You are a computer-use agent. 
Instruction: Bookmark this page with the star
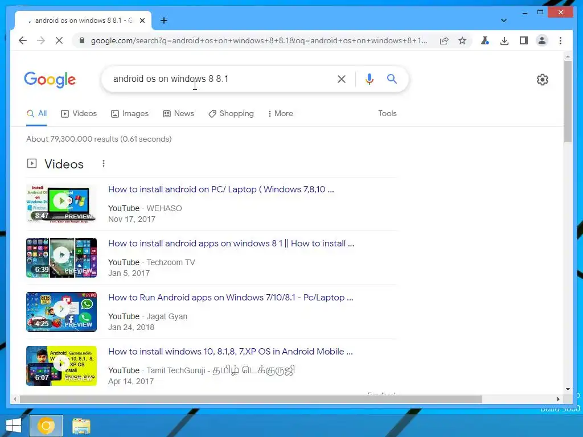tap(462, 40)
